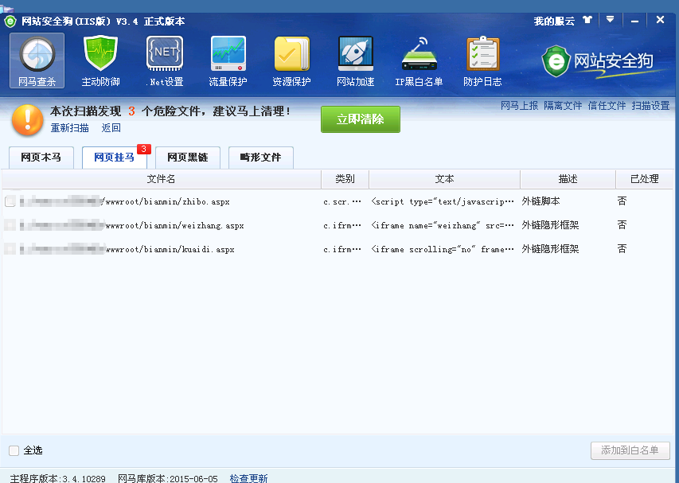Open the 网马查杀 scan module
The image size is (679, 483).
[37, 60]
